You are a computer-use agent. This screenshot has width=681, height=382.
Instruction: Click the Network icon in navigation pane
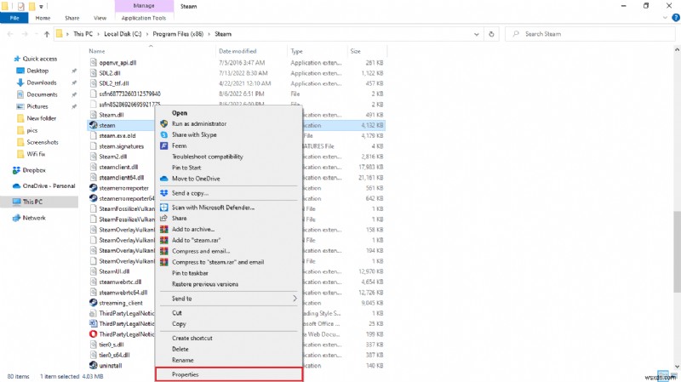tap(16, 218)
